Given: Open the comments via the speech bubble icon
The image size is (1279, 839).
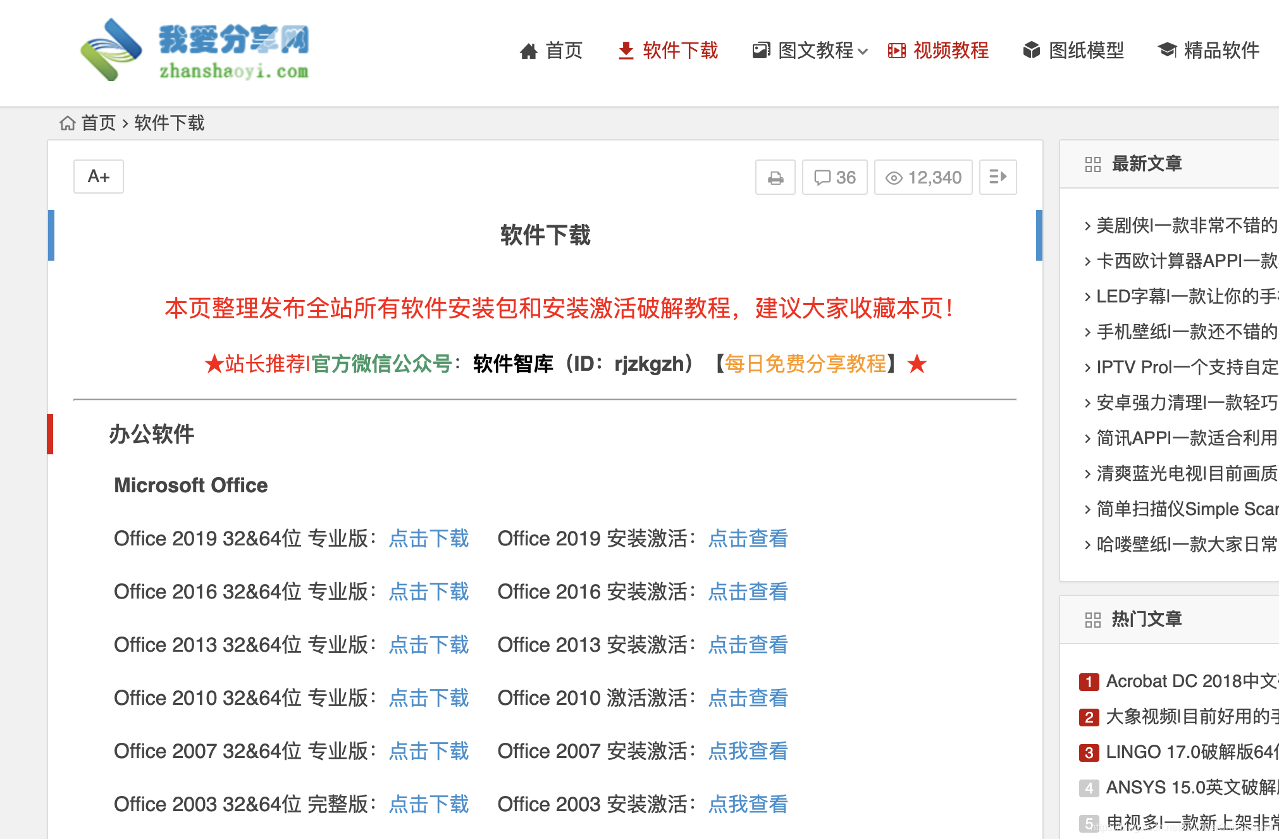Looking at the screenshot, I should tap(834, 177).
